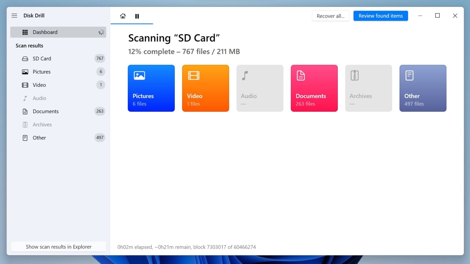Click the Documents page icon in the sidebar
The height and width of the screenshot is (264, 470).
click(x=25, y=111)
